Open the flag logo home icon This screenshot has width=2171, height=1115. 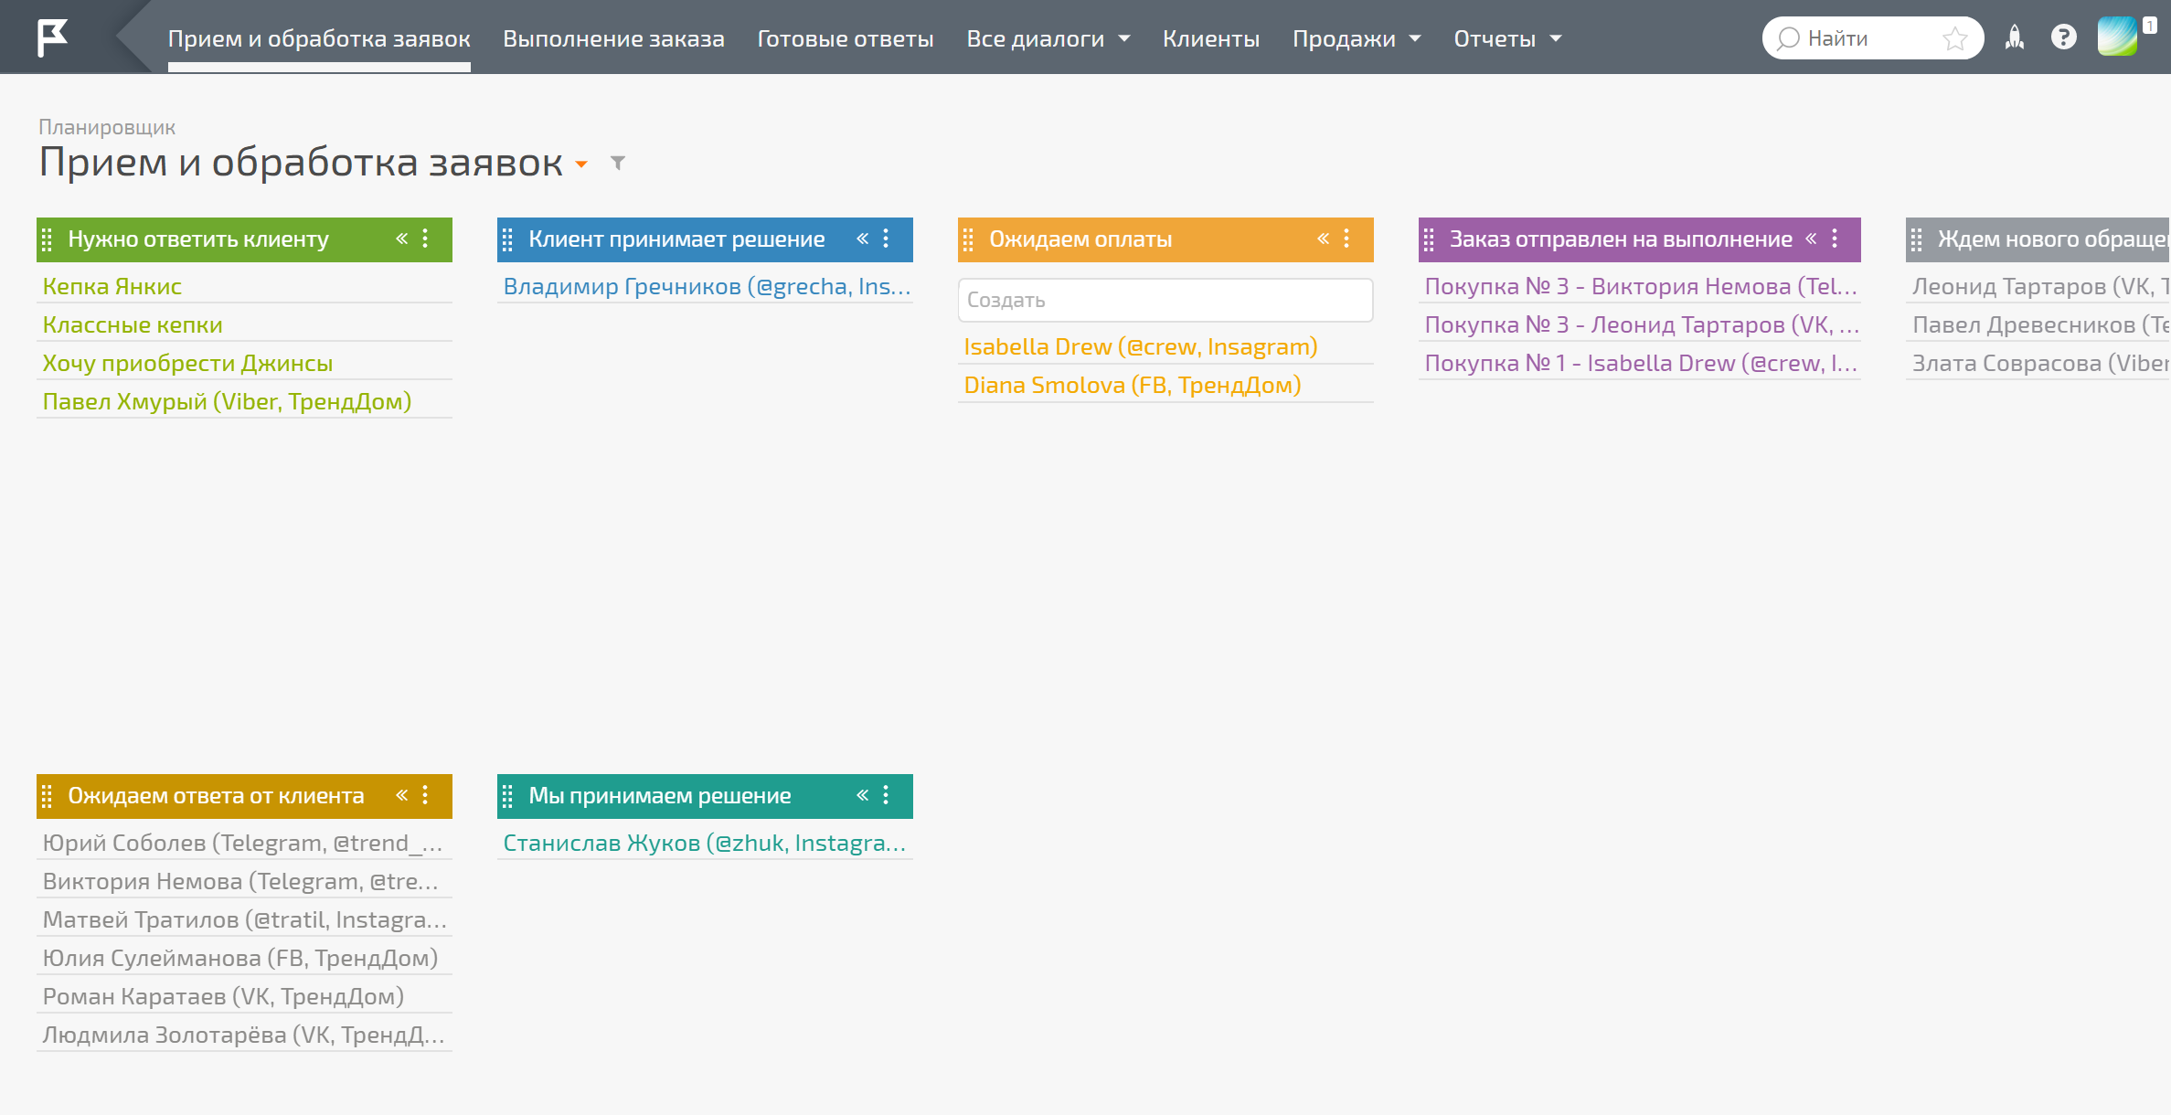click(x=52, y=37)
